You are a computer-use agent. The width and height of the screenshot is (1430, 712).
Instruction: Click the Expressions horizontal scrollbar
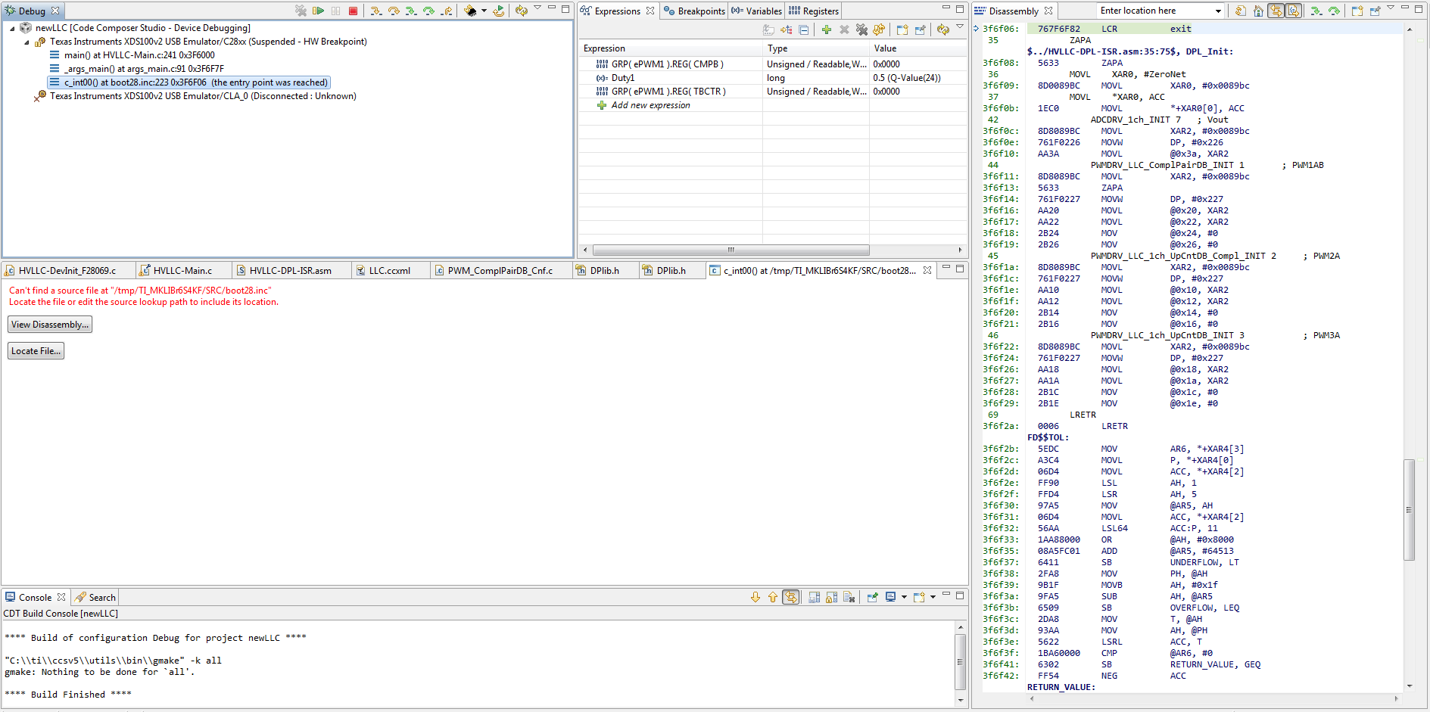click(x=731, y=250)
